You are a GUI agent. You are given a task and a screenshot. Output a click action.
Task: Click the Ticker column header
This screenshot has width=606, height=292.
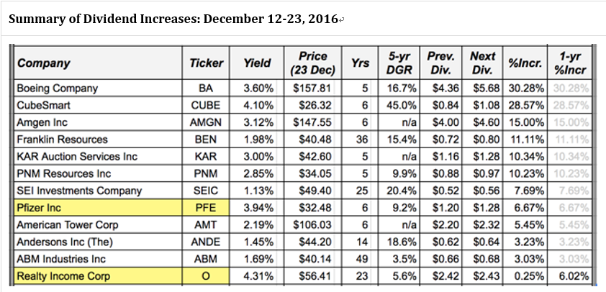(x=207, y=63)
